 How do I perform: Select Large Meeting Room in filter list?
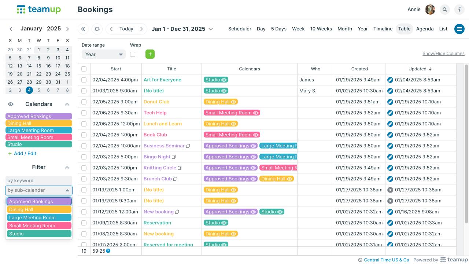(39, 218)
